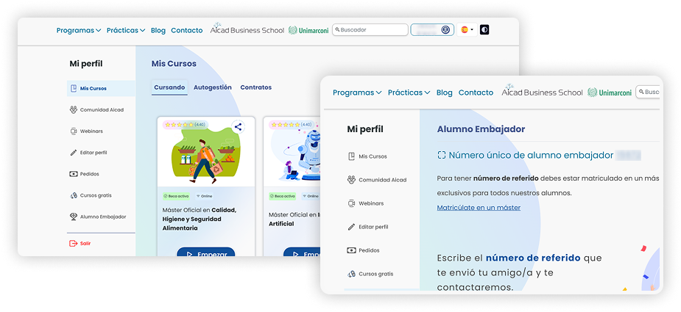The image size is (681, 312).
Task: Click the share icon on the Calidad course card
Action: tap(238, 126)
